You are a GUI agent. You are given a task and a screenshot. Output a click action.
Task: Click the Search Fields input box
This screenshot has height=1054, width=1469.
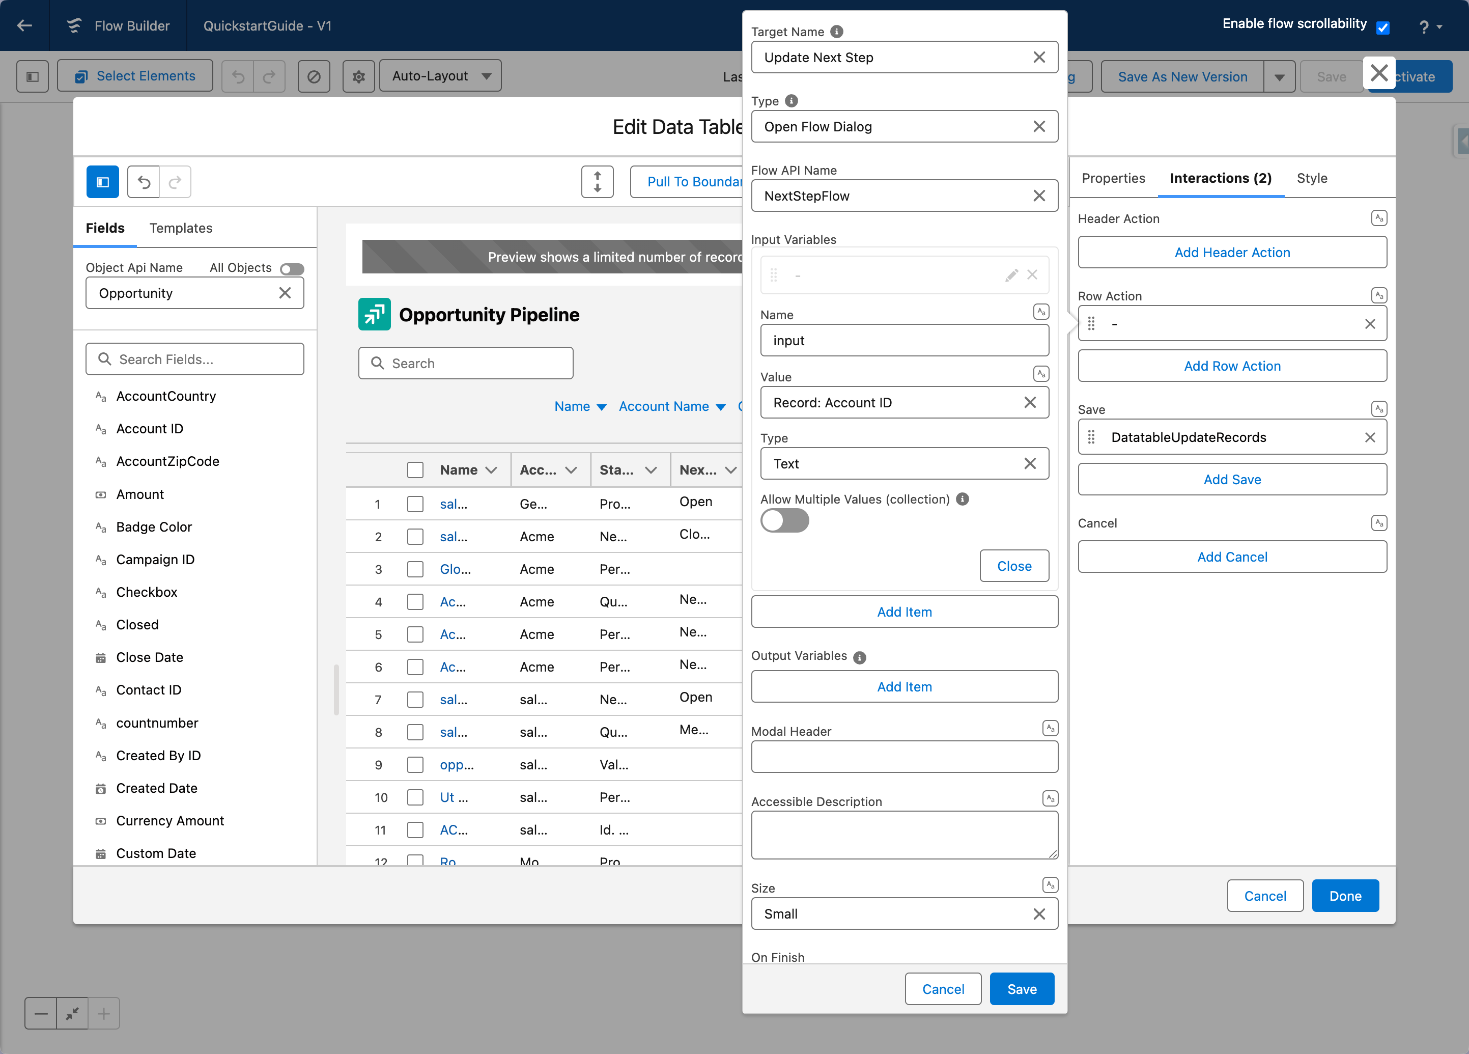195,359
